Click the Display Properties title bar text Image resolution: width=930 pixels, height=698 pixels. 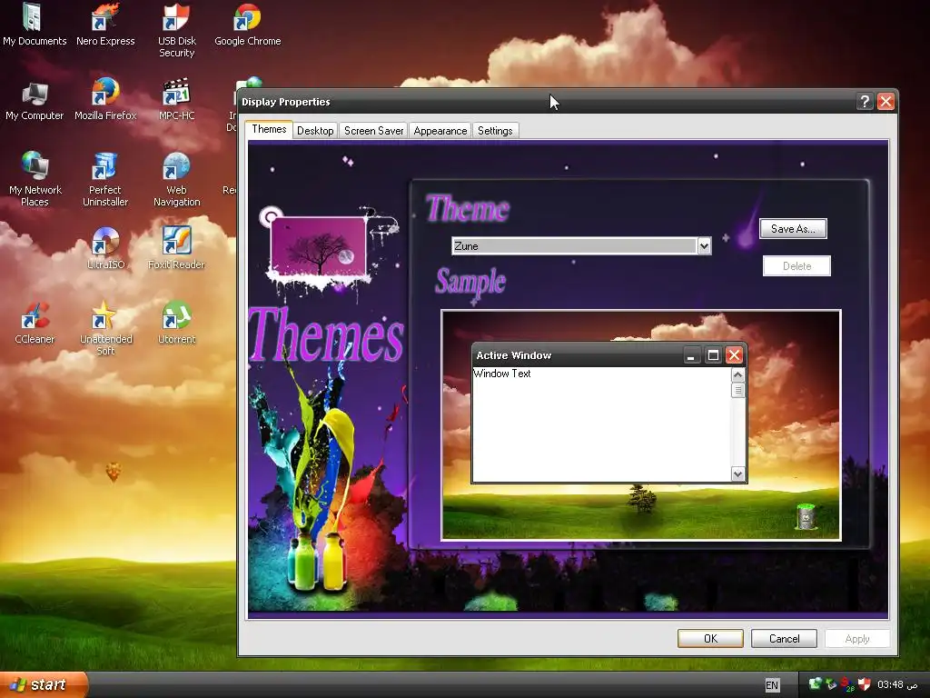point(286,102)
